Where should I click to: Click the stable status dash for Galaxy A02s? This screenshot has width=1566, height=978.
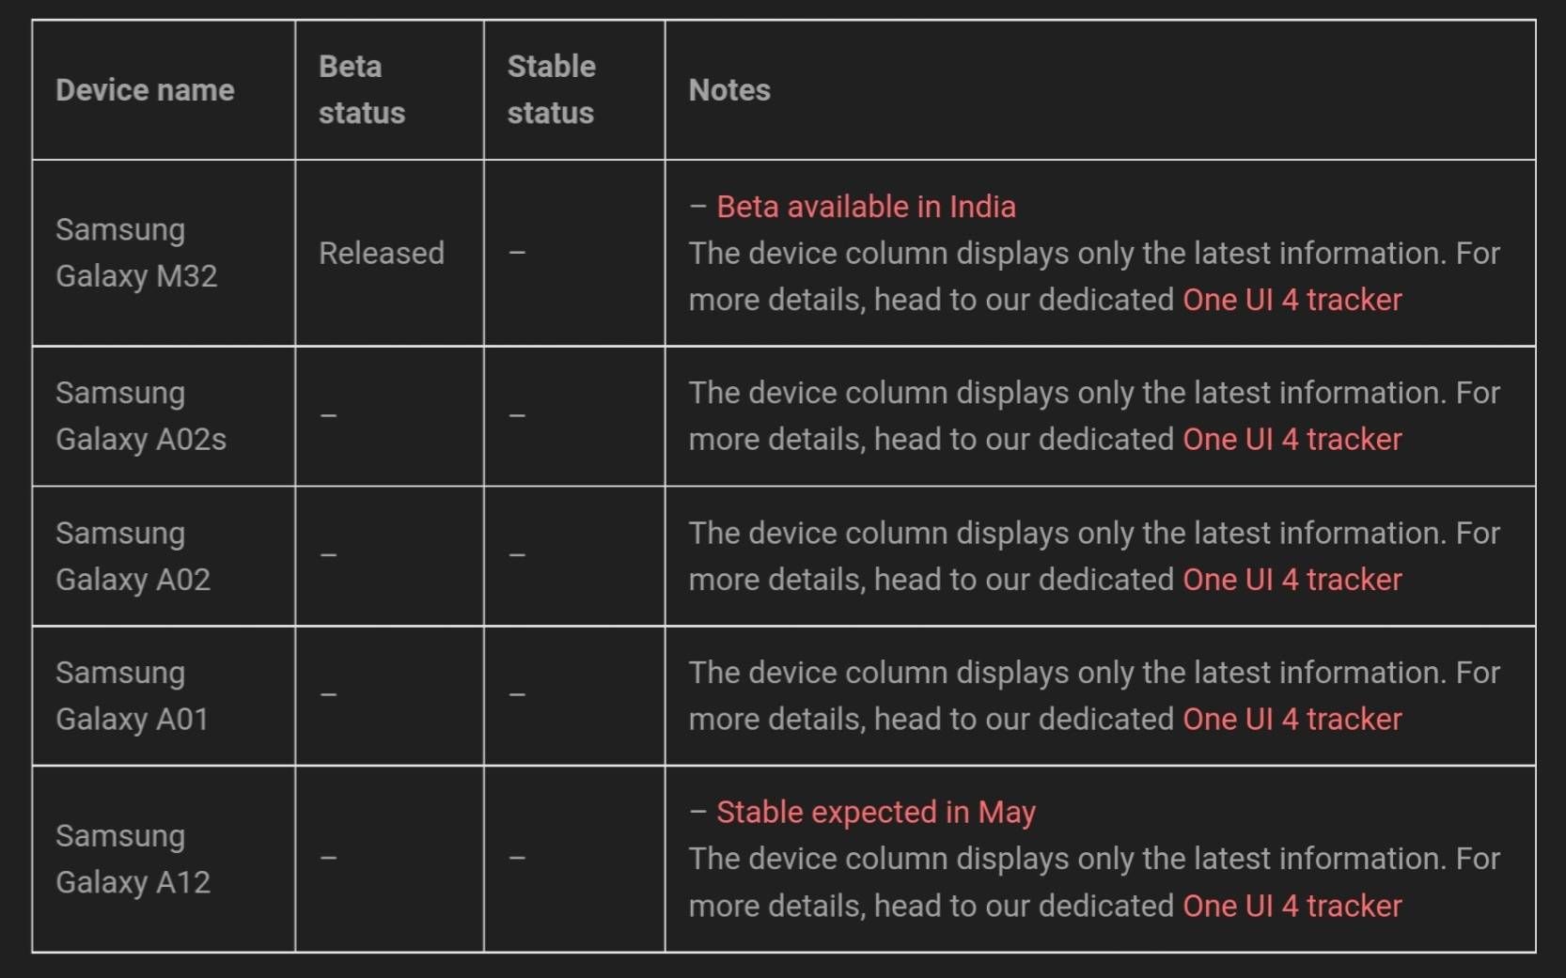[x=517, y=415]
